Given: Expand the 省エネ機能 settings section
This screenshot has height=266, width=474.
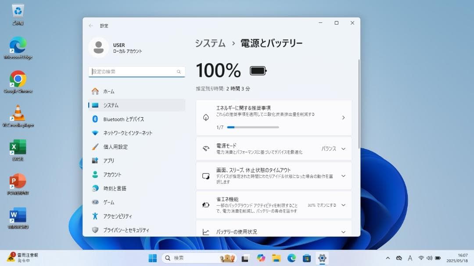Looking at the screenshot, I should pos(344,205).
